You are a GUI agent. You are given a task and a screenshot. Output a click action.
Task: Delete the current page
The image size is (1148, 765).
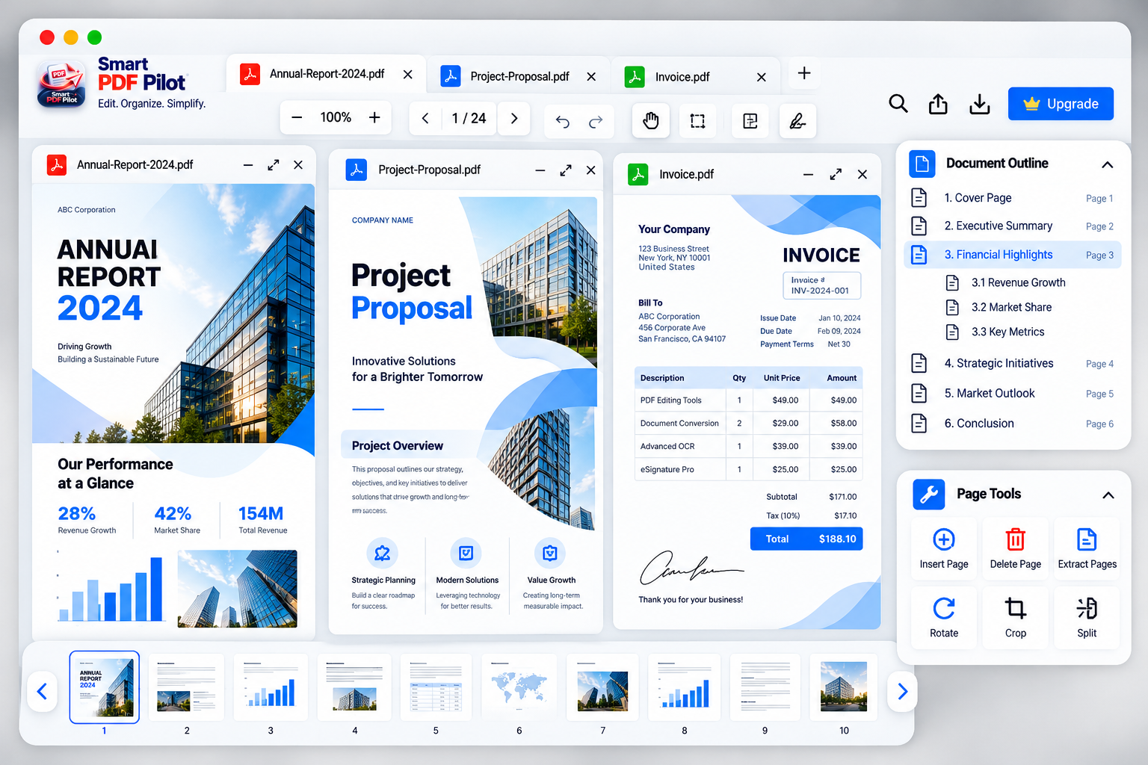tap(1015, 549)
